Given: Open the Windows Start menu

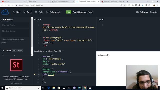Looking at the screenshot, I should point(2,88).
